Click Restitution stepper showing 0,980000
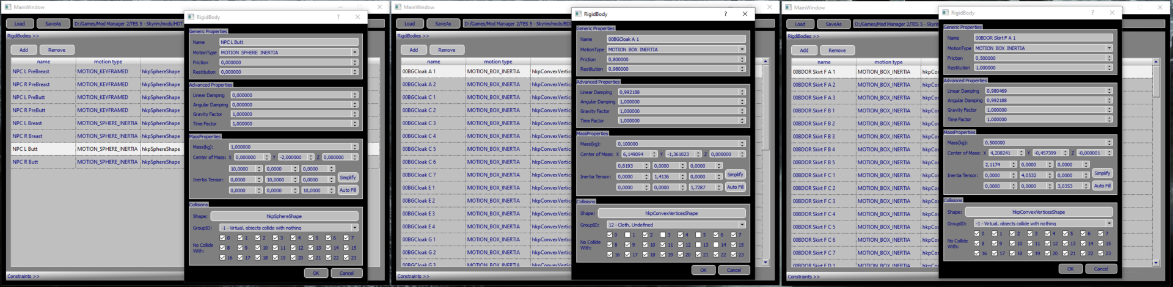 (742, 69)
